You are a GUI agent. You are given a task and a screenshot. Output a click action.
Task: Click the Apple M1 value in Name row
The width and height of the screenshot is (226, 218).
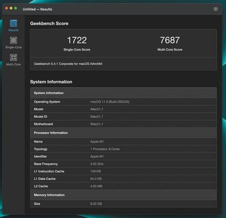(97, 142)
